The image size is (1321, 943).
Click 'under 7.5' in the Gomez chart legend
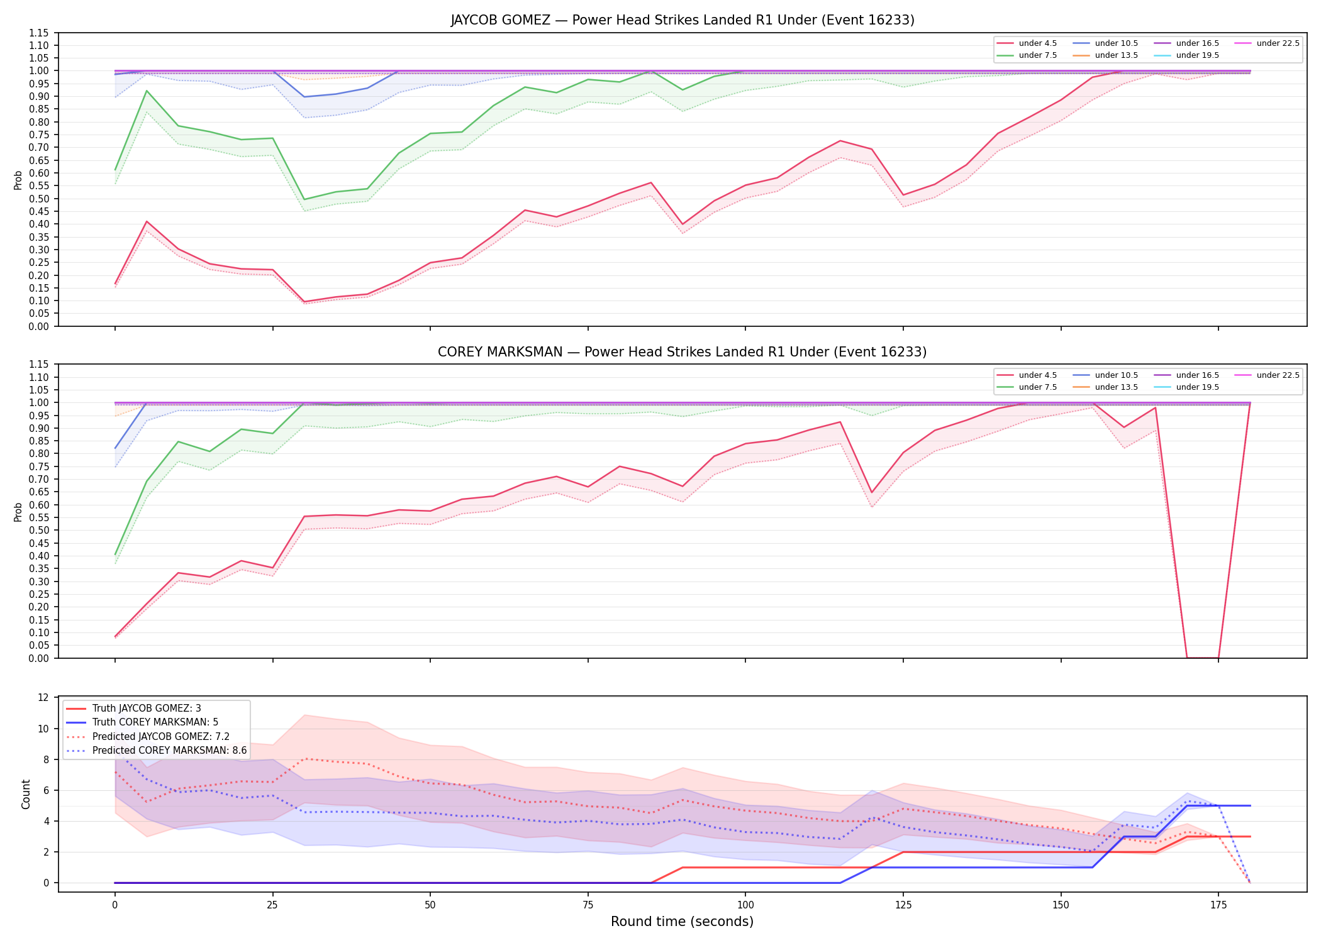[1038, 55]
